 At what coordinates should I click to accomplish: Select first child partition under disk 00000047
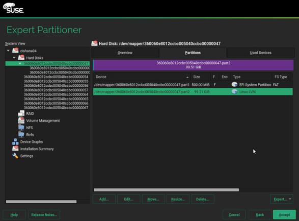click(x=60, y=68)
